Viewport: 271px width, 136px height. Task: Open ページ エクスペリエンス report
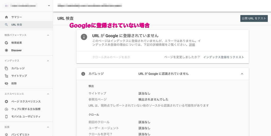(x=26, y=101)
